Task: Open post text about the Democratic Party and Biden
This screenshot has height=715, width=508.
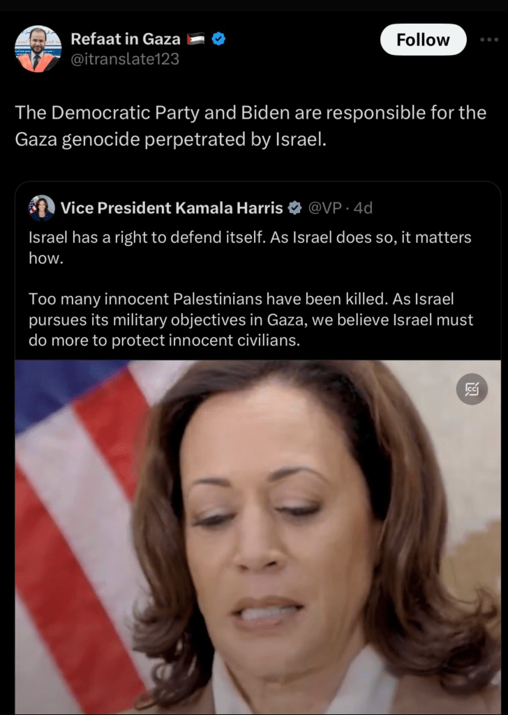Action: click(251, 126)
